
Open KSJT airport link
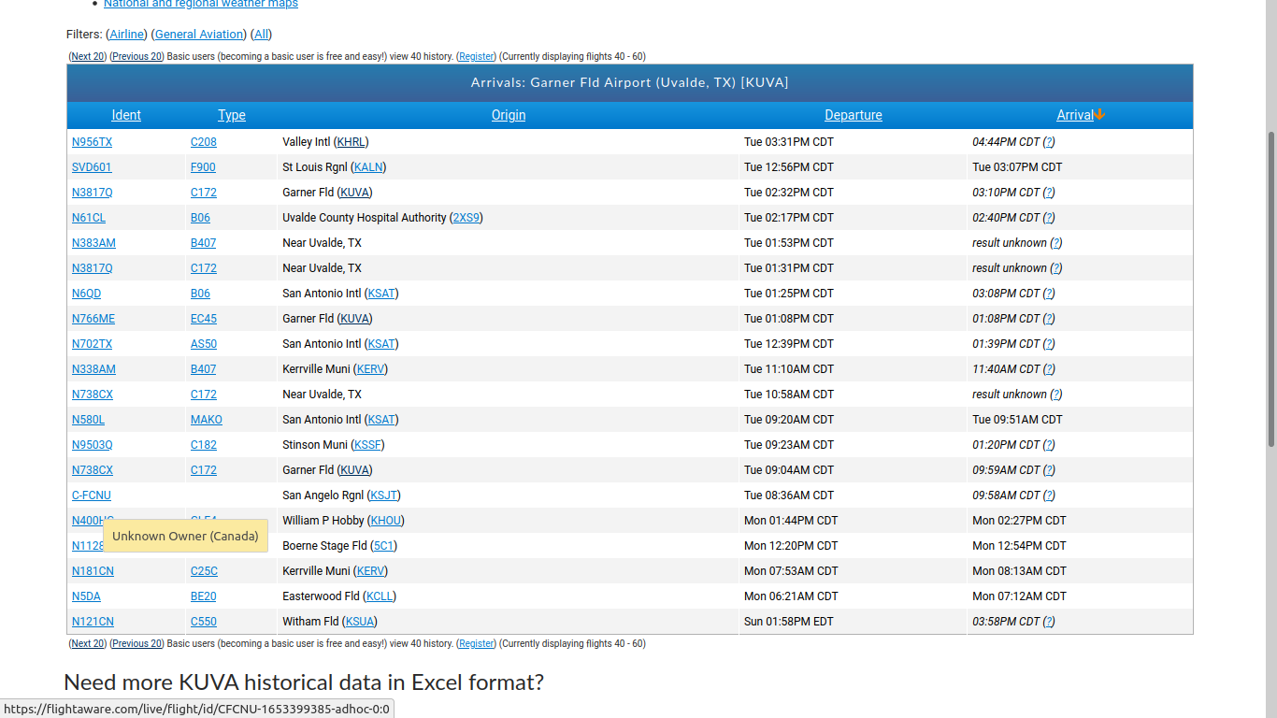pos(382,495)
